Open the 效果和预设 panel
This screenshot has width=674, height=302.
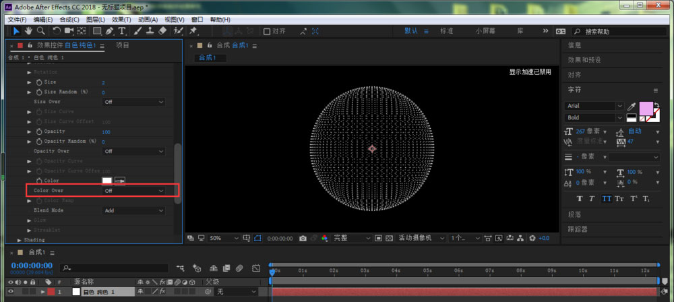(x=584, y=60)
